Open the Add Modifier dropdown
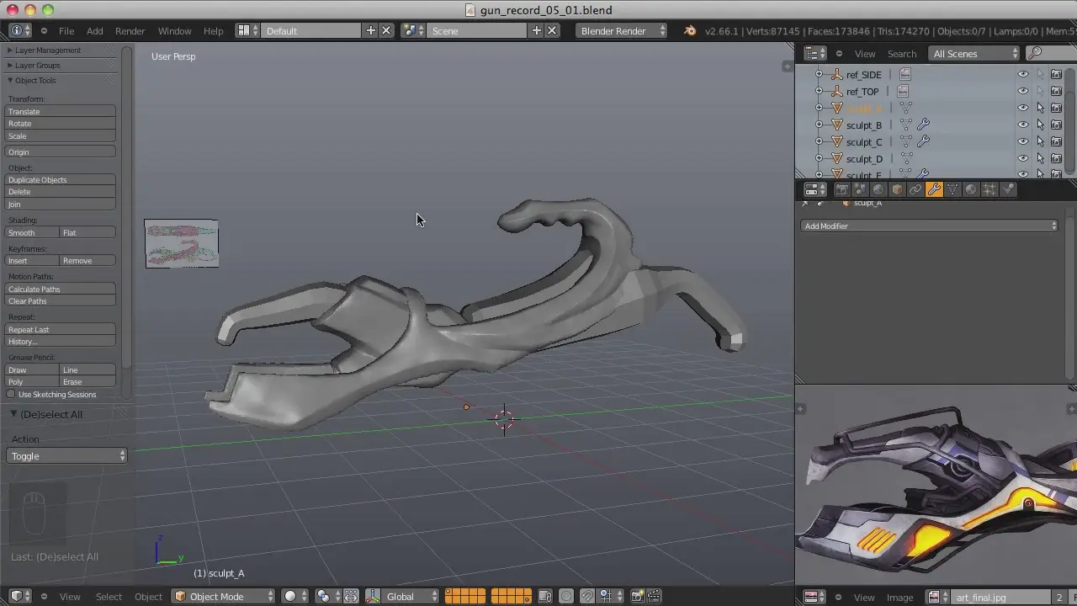The image size is (1077, 606). pos(930,226)
